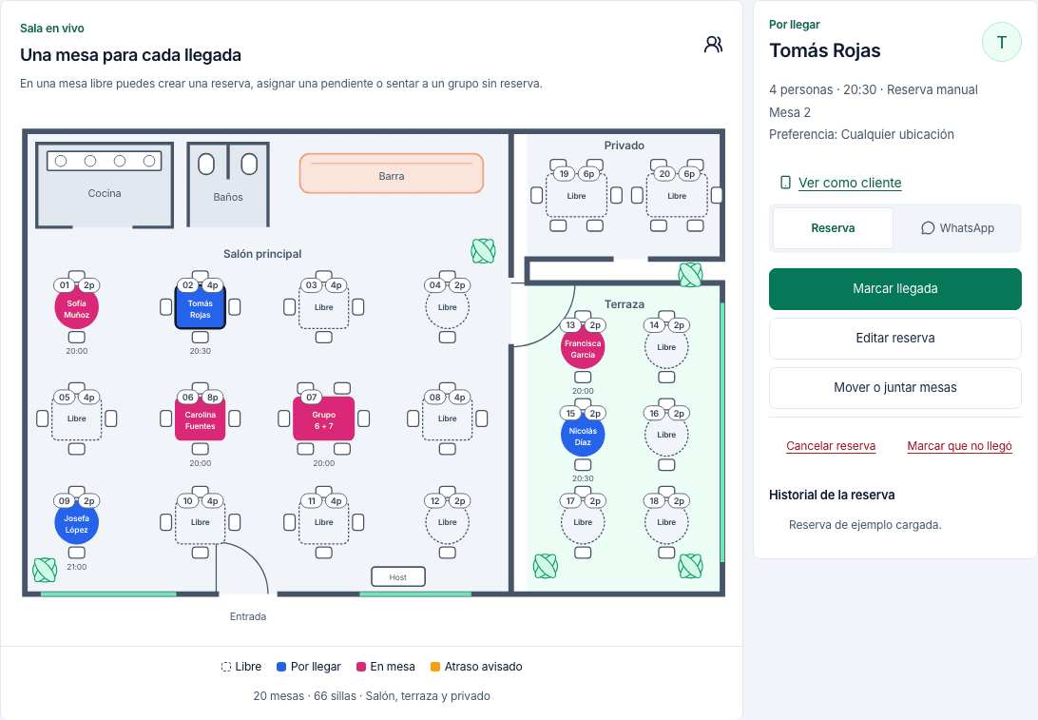
Task: Choose Mover o juntar mesas
Action: tap(895, 388)
